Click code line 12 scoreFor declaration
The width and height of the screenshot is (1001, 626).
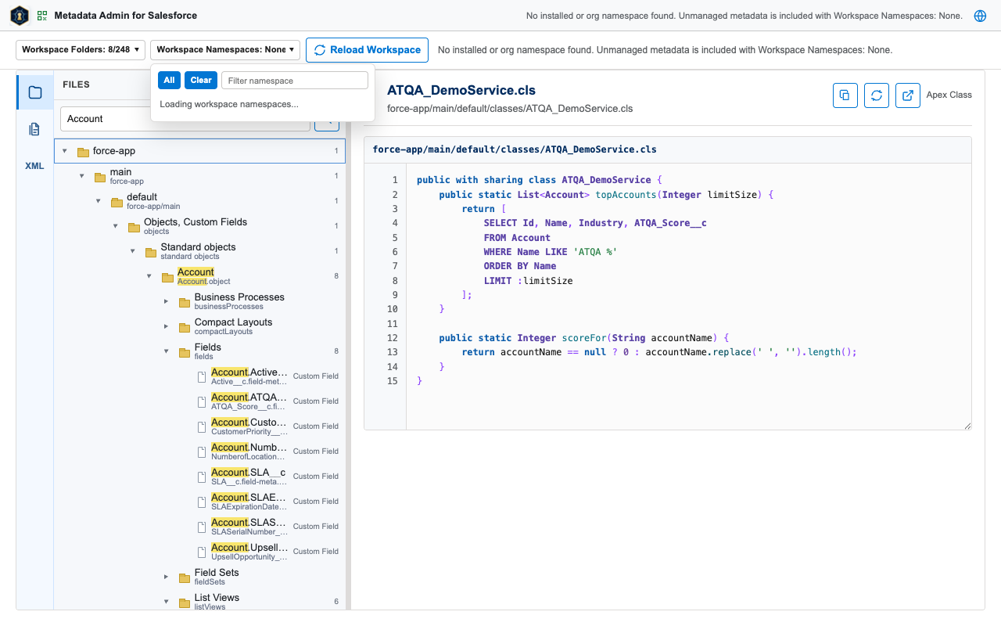pos(583,338)
